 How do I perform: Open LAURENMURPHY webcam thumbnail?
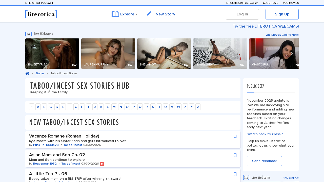[x=108, y=54]
